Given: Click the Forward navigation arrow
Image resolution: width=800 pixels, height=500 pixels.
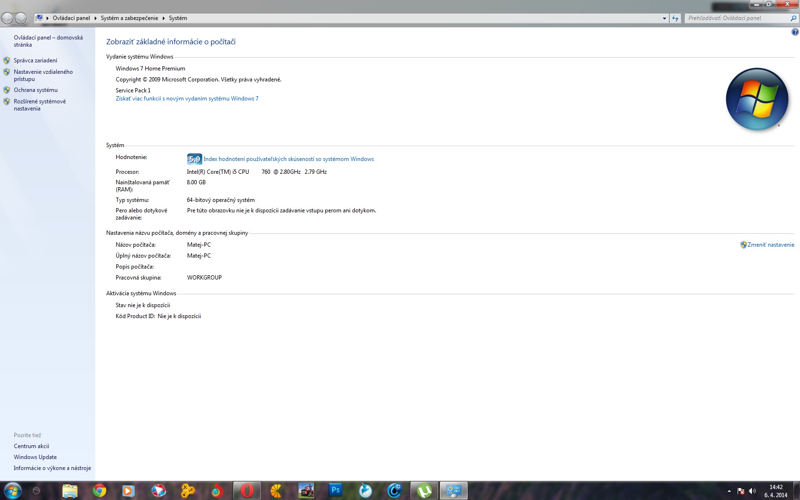Looking at the screenshot, I should coord(20,18).
